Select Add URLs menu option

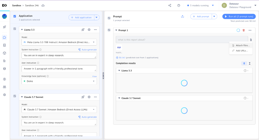click(241, 51)
